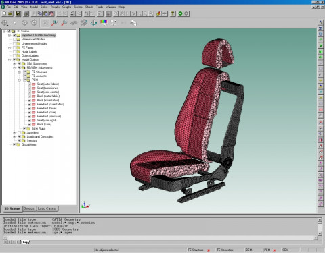Expand the Imported CAD/FE Geometry node
Screen dimensions: 325x253
coord(9,35)
